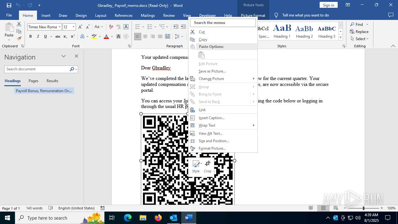
Task: Toggle Italic formatting
Action: click(38, 36)
